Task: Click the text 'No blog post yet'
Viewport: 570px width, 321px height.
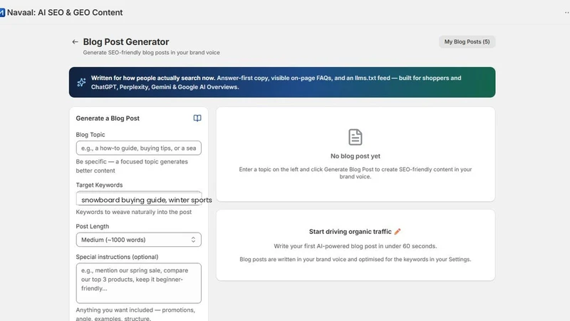Action: click(355, 156)
